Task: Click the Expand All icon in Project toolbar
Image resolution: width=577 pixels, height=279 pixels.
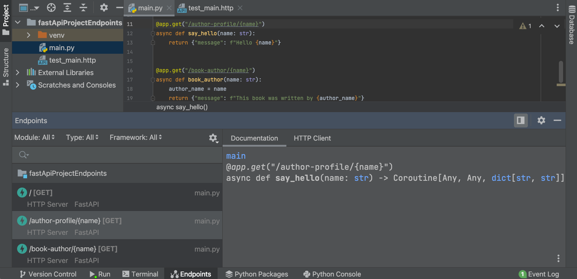Action: (67, 7)
